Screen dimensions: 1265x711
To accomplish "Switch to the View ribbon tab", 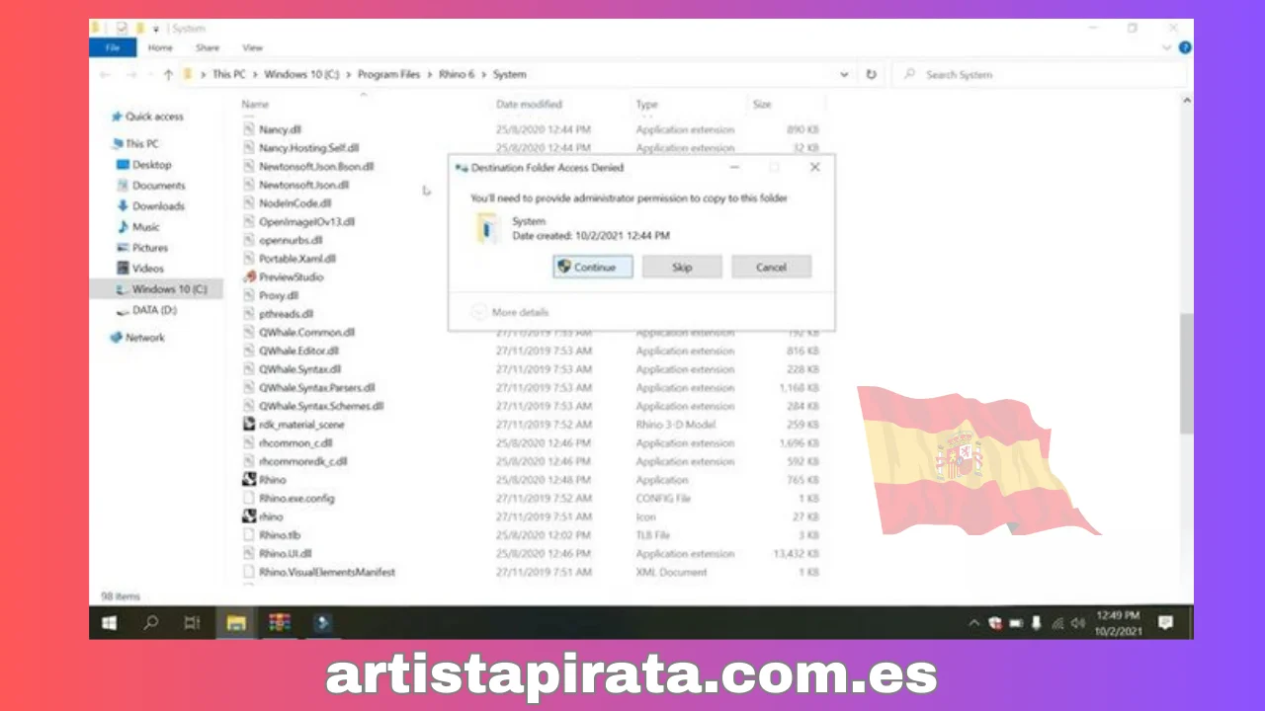I will click(253, 47).
